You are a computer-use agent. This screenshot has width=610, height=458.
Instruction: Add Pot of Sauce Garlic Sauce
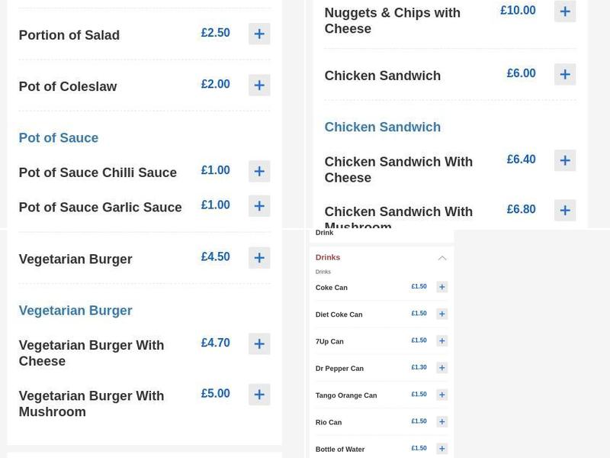tap(259, 205)
